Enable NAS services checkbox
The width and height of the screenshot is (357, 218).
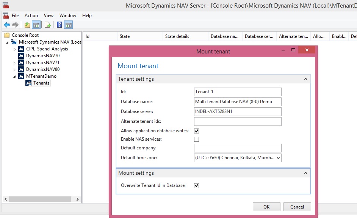point(197,140)
